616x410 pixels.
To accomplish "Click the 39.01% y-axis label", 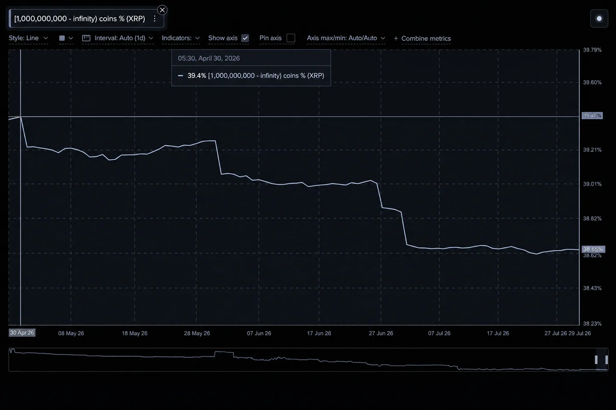I will point(592,184).
